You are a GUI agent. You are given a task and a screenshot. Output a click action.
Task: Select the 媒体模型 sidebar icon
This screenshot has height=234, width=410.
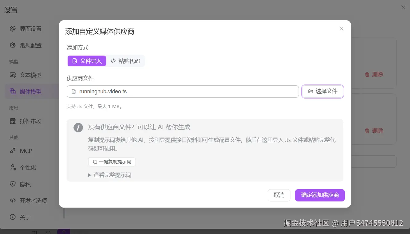[x=13, y=92]
